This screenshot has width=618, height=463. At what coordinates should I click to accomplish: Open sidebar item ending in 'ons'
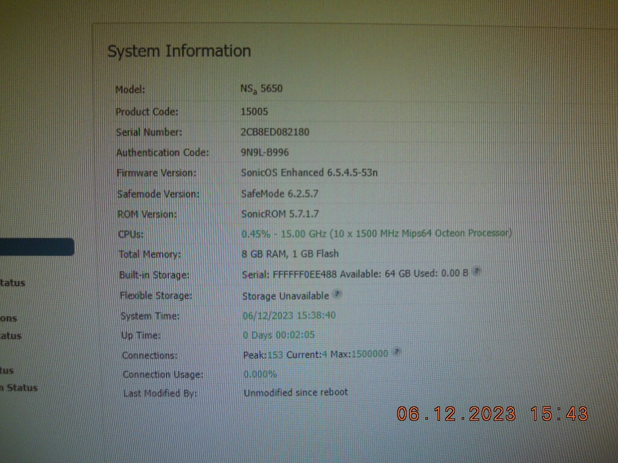coord(8,318)
